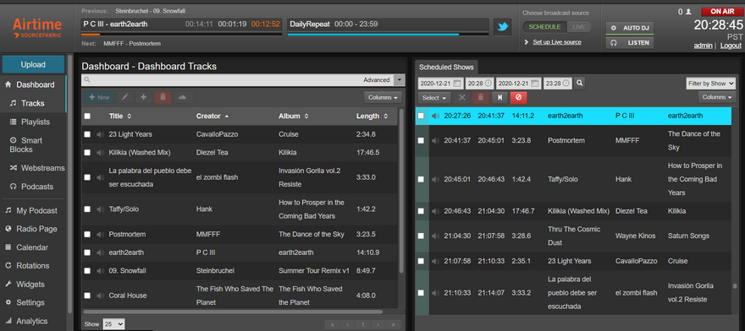
Task: Preview Postmortem speaker icon in tracks list
Action: (100, 234)
